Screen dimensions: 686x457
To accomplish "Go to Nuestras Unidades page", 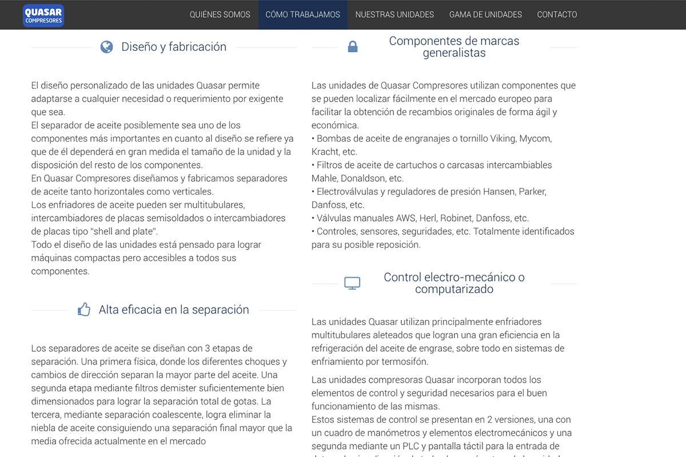I will tap(394, 14).
